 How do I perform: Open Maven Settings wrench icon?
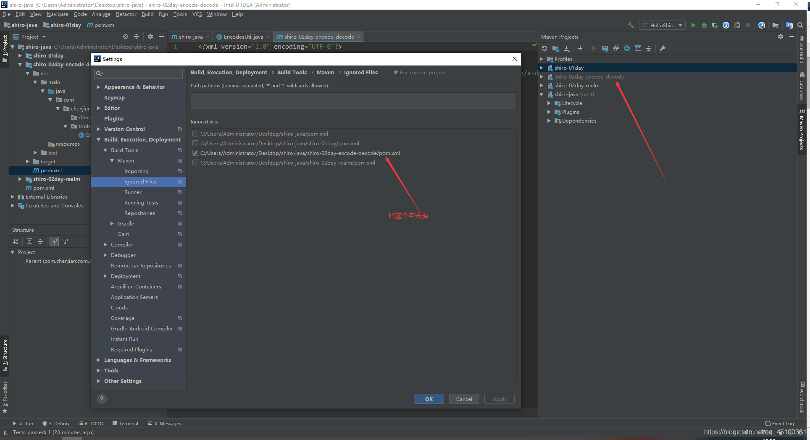tap(663, 48)
